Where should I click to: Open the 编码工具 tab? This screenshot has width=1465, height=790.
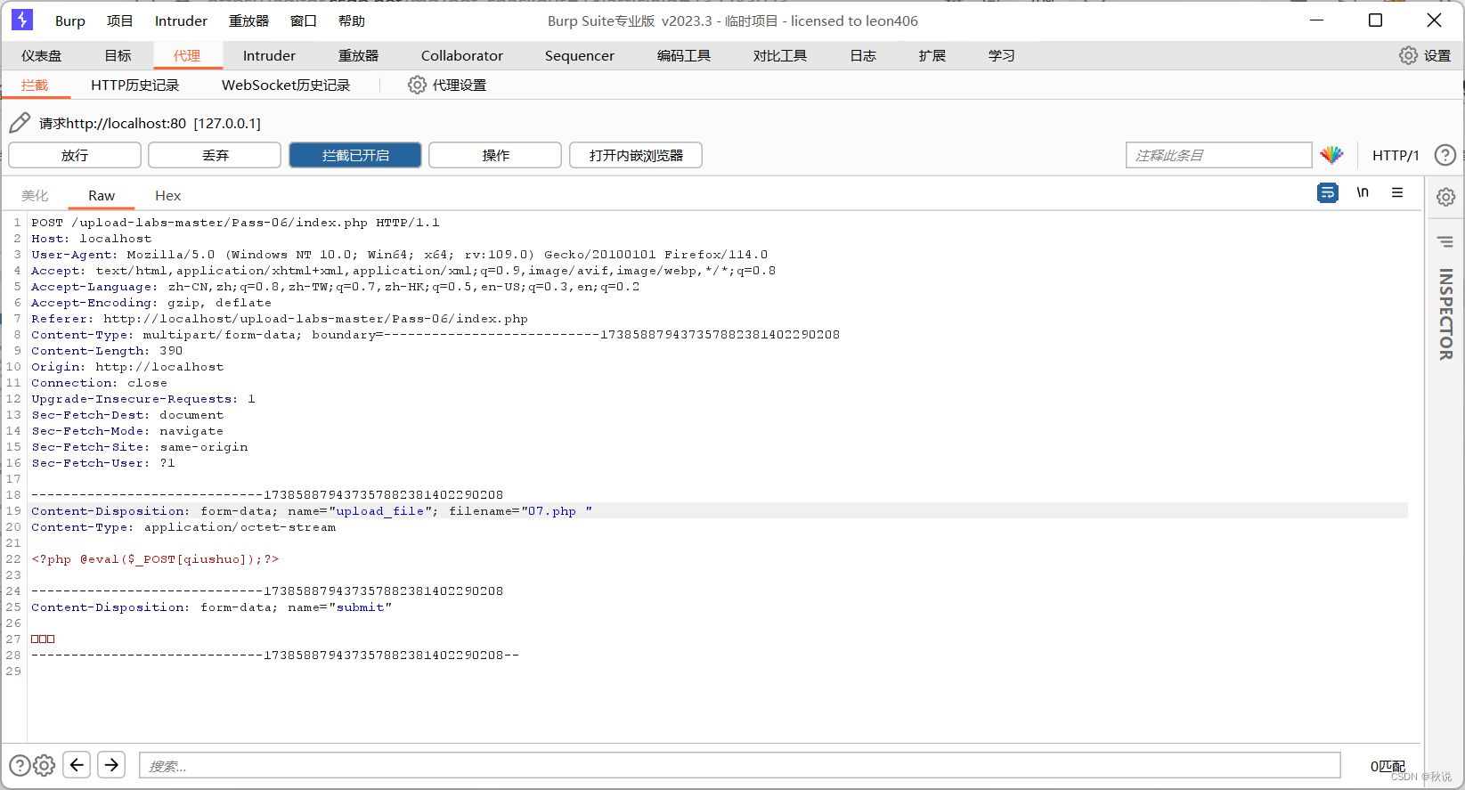click(684, 55)
